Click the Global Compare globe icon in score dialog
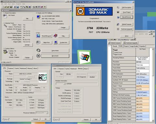 [118, 24]
